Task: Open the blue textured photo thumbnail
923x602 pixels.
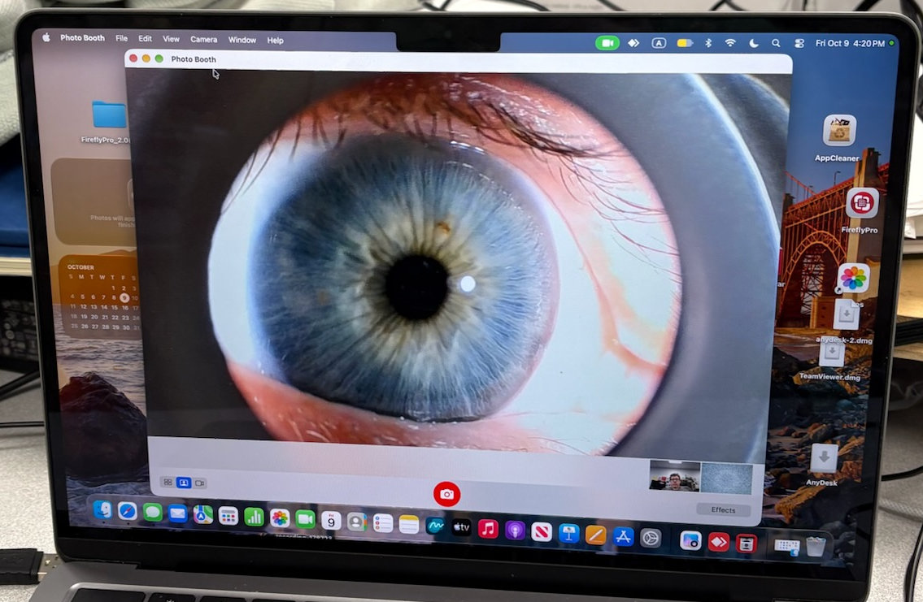Action: [x=726, y=479]
